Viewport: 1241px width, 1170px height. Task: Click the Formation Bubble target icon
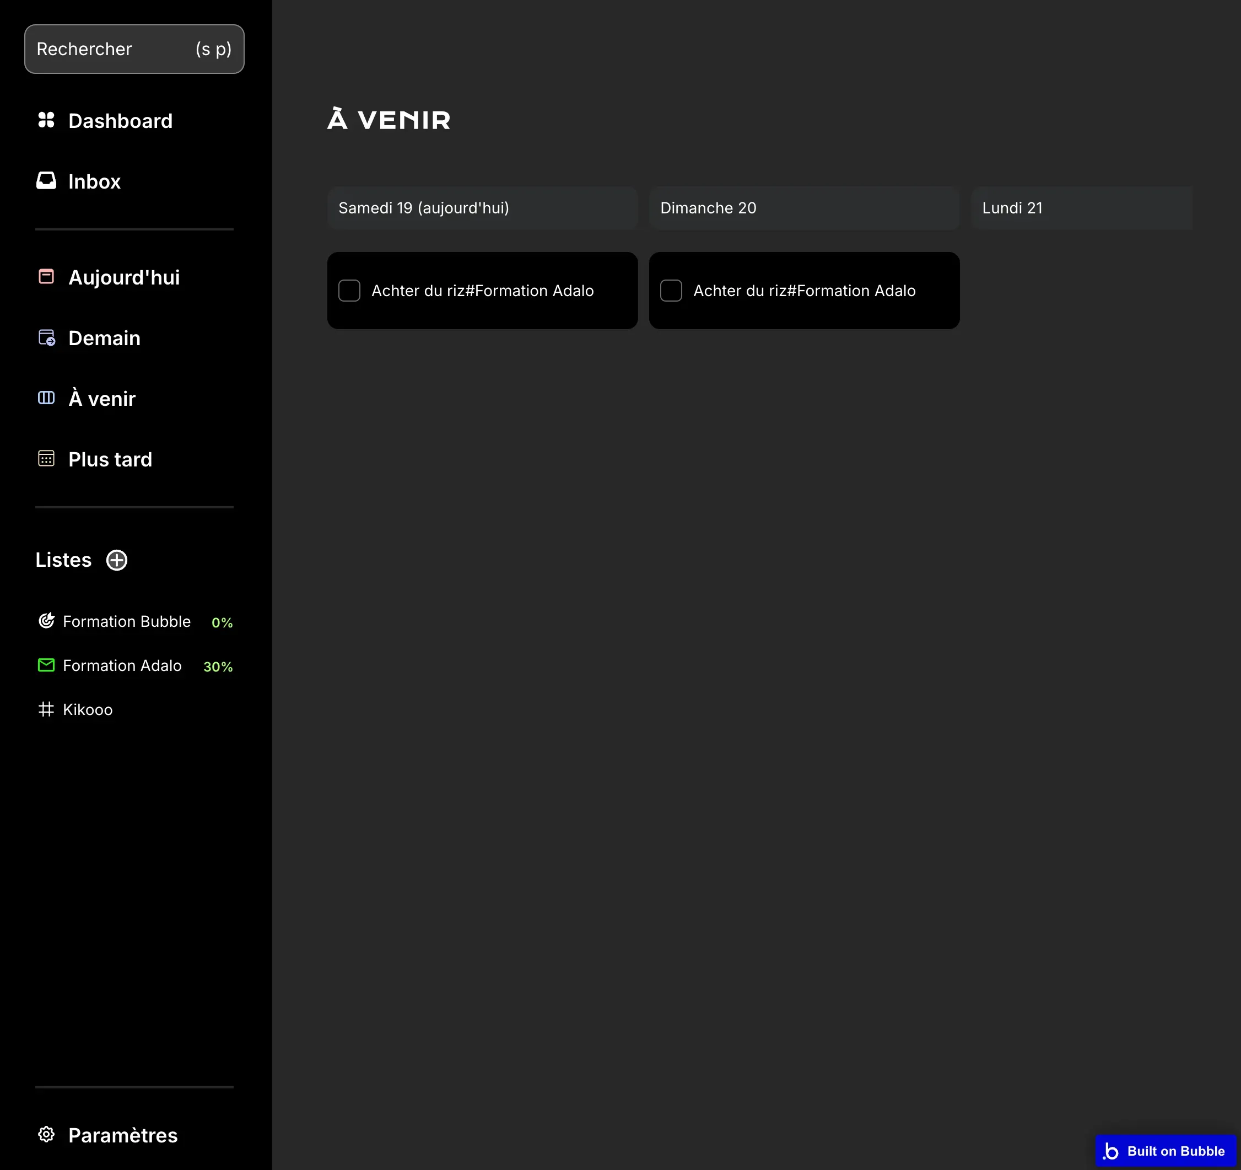click(x=46, y=621)
